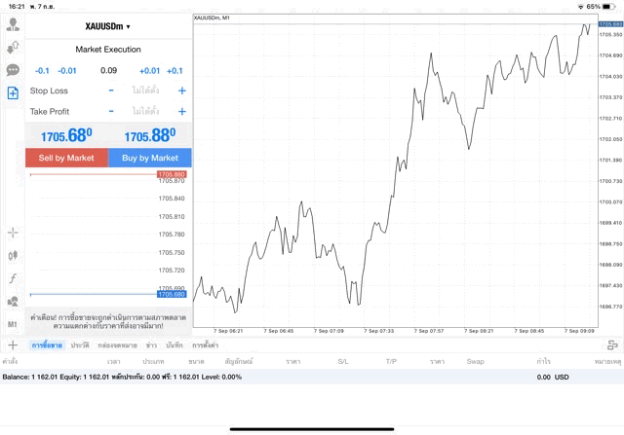Increase volume by 0.01
Image resolution: width=624 pixels, height=435 pixels.
[x=149, y=70]
